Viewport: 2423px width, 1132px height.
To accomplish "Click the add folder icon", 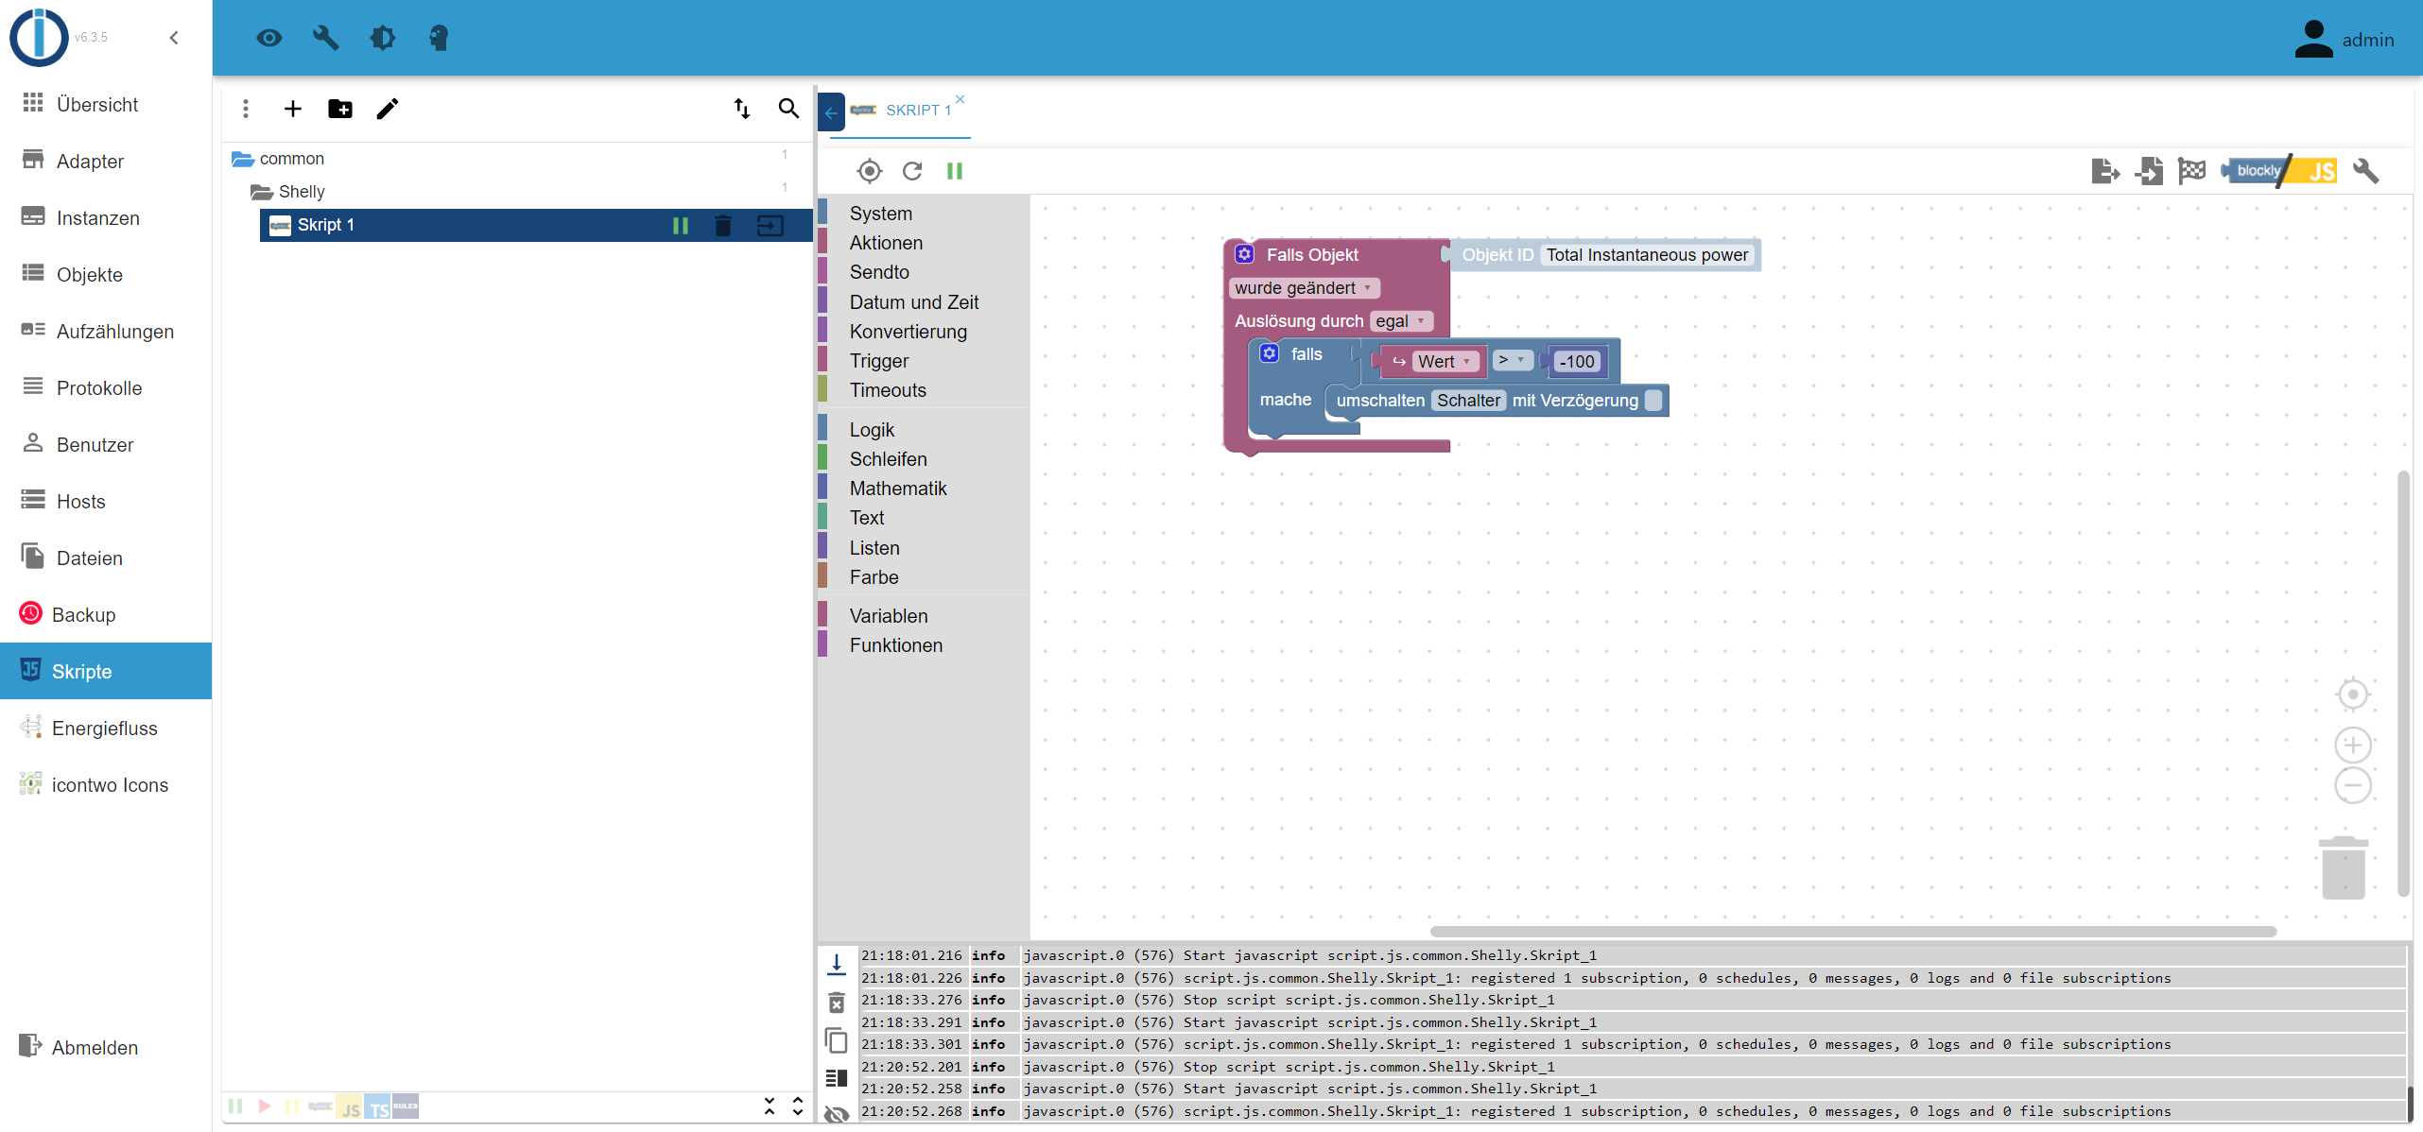I will (340, 109).
